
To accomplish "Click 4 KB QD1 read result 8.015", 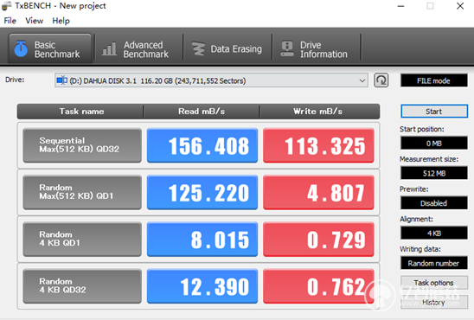I will [x=202, y=239].
